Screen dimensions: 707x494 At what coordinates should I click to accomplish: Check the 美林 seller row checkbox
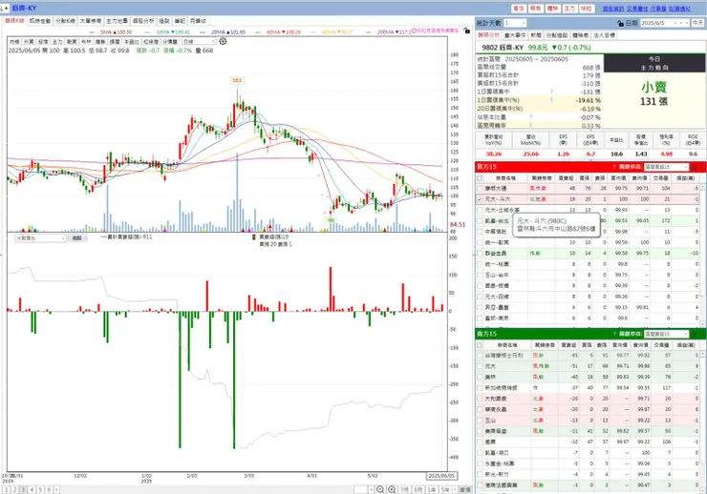point(480,377)
